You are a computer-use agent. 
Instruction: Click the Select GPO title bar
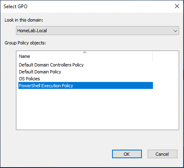tap(87, 6)
